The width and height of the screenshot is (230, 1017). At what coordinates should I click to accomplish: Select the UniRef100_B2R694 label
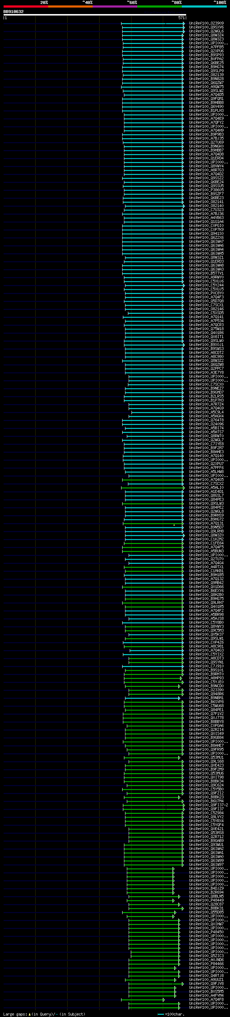[206, 892]
